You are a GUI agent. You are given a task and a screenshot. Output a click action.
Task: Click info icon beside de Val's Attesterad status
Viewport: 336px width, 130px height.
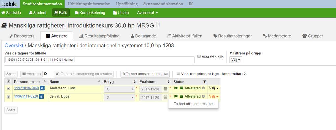coord(203,96)
